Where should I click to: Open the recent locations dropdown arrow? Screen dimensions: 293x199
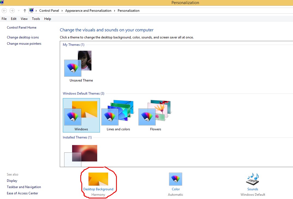coord(19,11)
